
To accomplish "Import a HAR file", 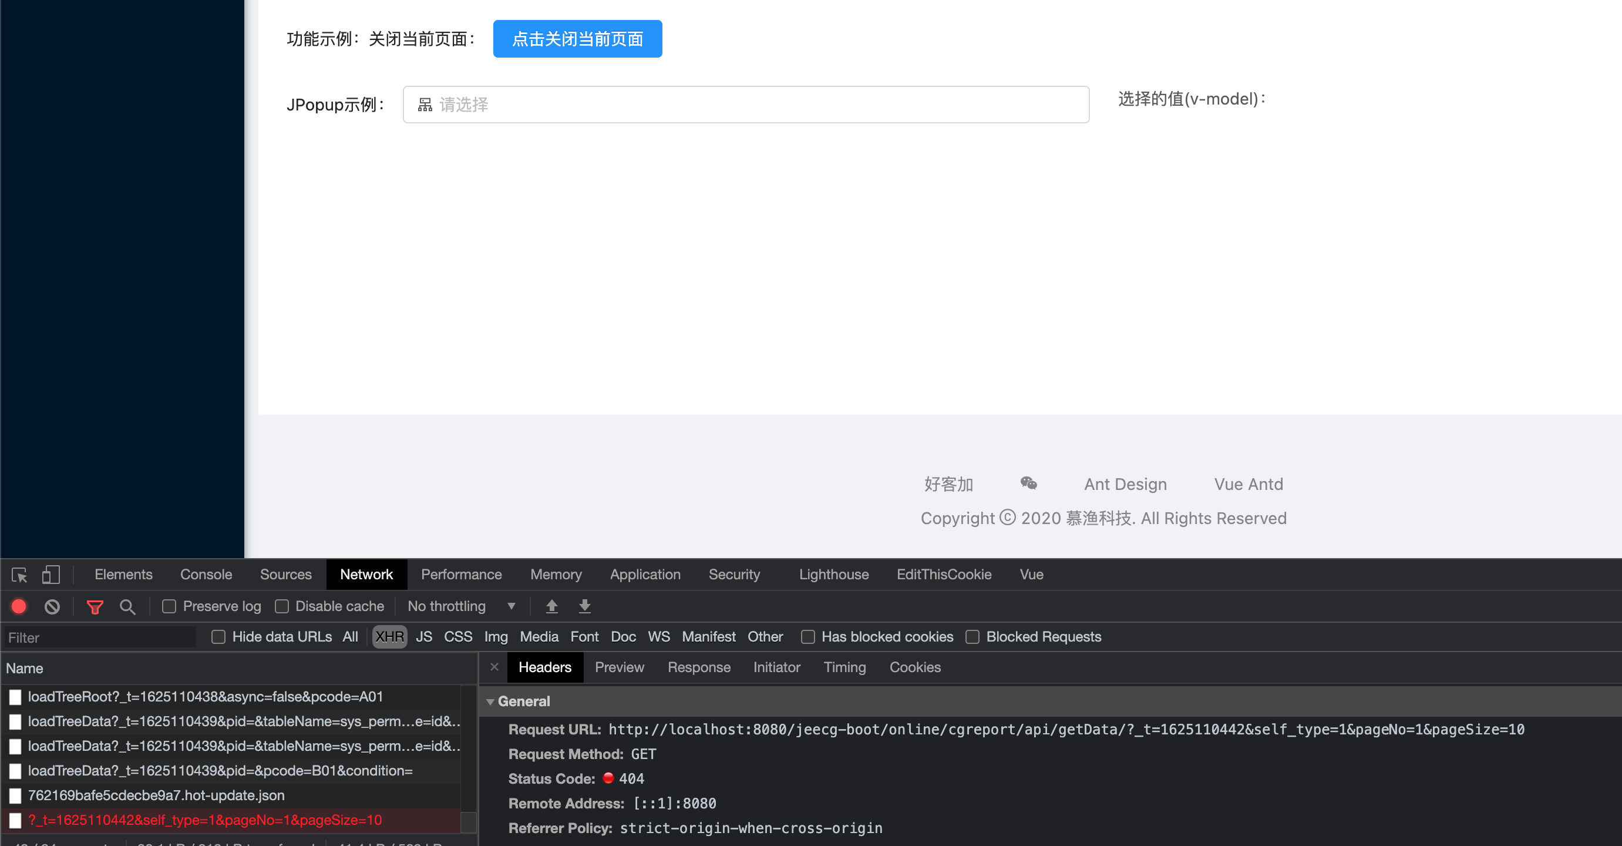I will 552,606.
